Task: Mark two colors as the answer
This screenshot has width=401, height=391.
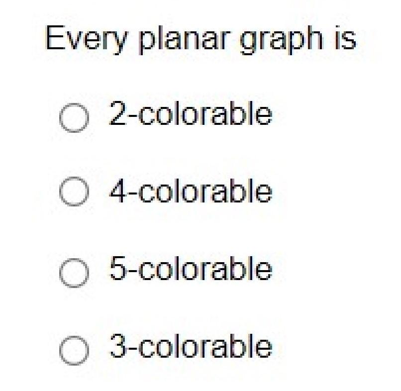Action: (74, 117)
